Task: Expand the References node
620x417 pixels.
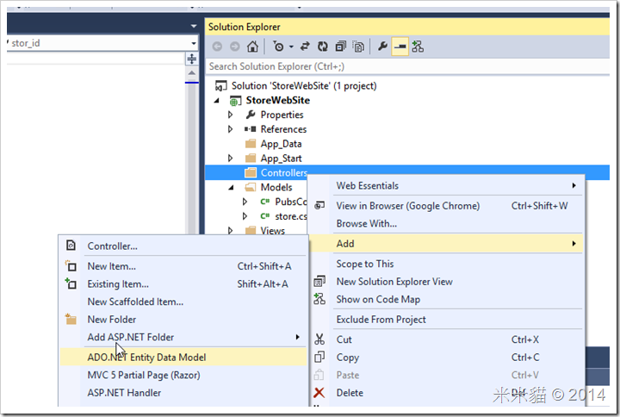Action: [x=231, y=129]
